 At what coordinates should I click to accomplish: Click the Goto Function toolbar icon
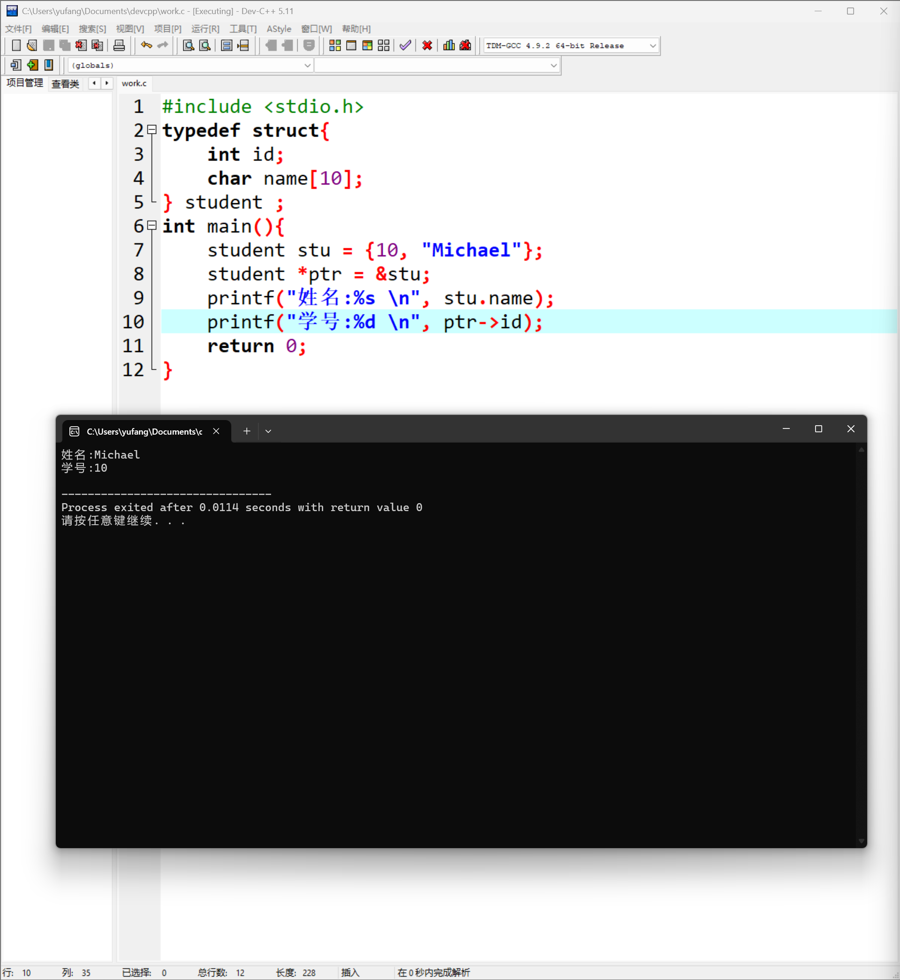[227, 46]
